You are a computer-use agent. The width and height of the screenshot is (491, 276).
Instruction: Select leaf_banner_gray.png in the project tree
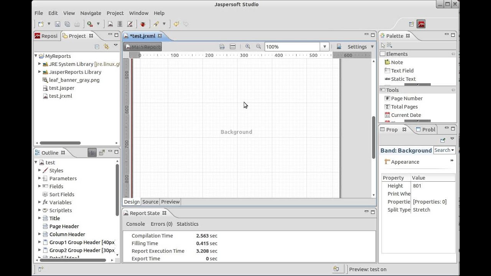[71, 80]
